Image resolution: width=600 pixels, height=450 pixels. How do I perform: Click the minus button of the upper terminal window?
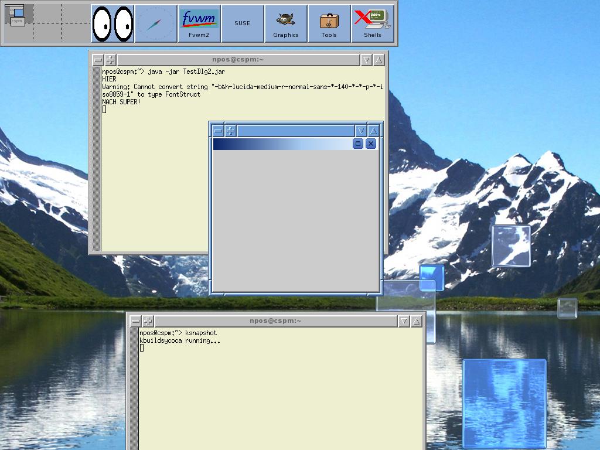[x=98, y=60]
